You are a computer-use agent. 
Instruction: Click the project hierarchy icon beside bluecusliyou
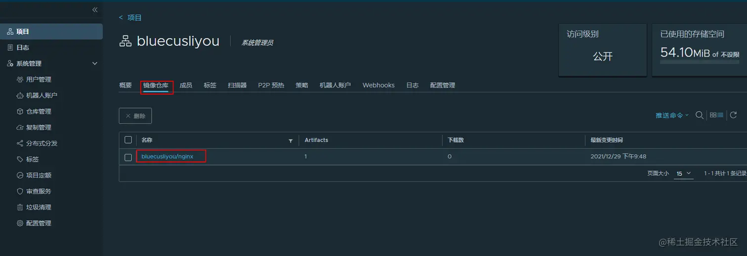(125, 41)
